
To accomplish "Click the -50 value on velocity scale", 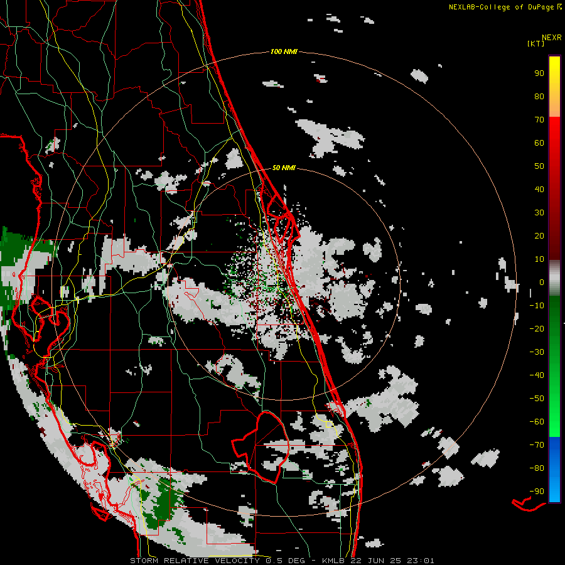I will tap(537, 399).
